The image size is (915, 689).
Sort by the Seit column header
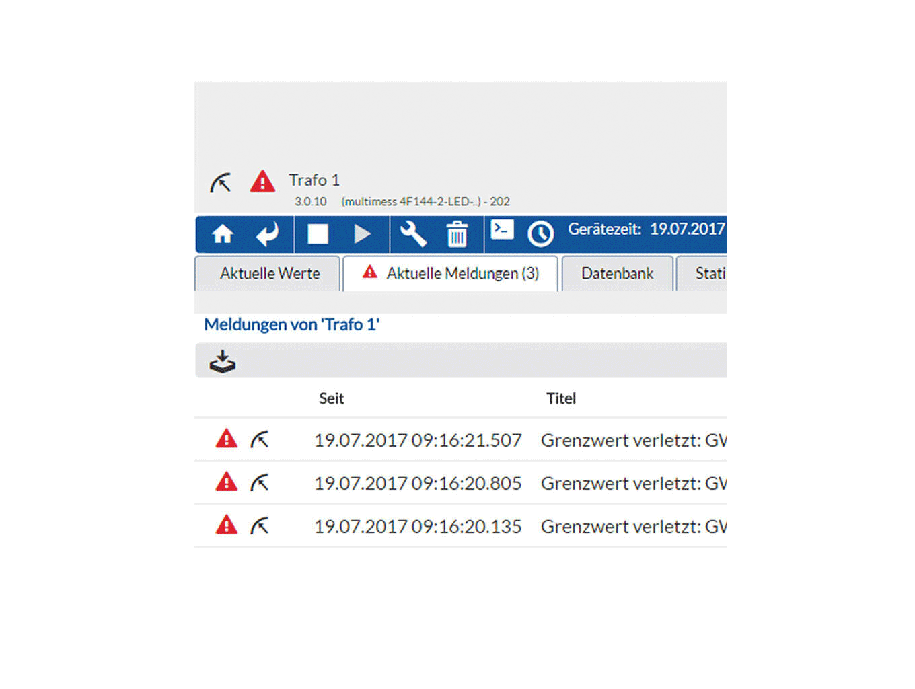click(331, 398)
